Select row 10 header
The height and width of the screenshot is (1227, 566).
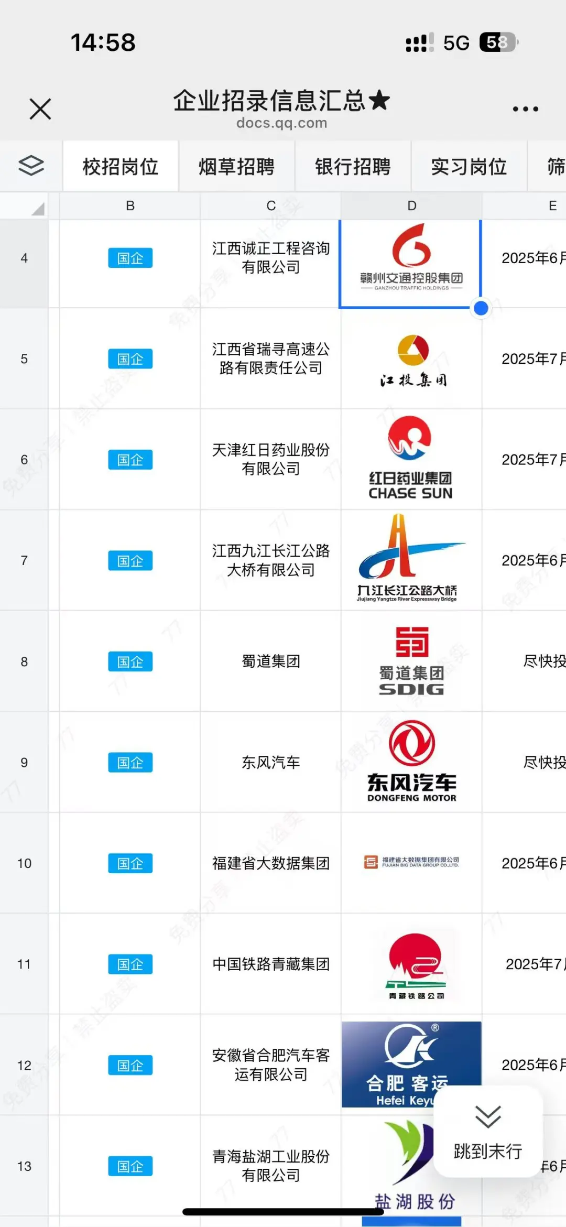(24, 863)
